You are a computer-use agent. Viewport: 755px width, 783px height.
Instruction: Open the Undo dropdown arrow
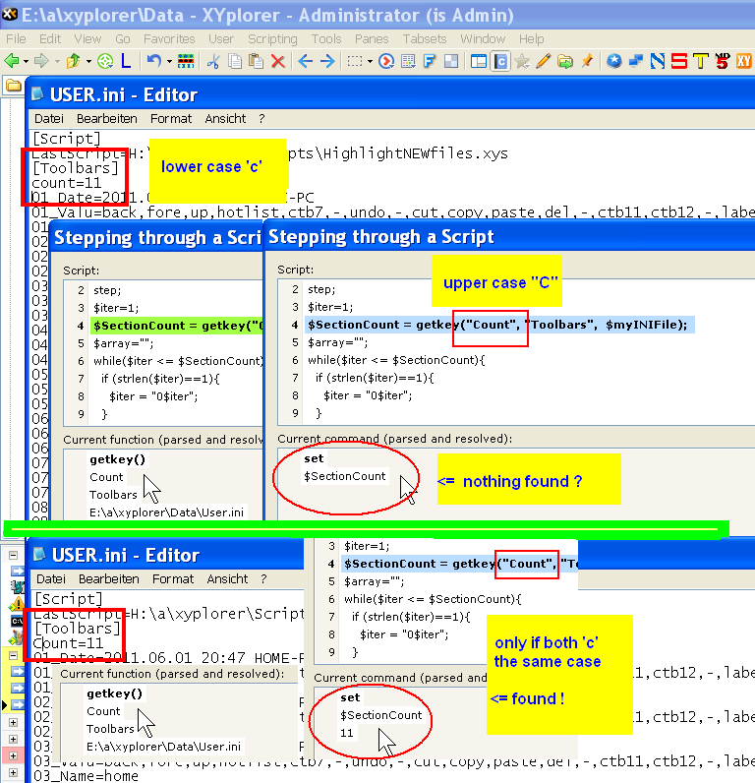[x=169, y=62]
